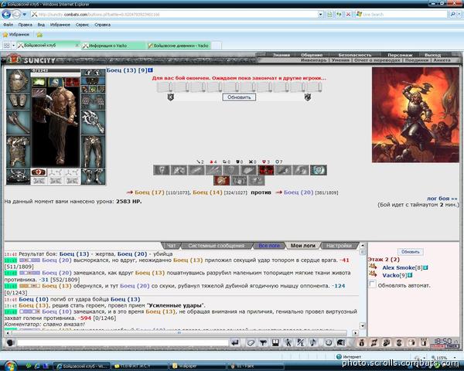Switch to browser tab Бойцовские дневники - Vacko
Viewport: 464px width, 371px height.
(179, 46)
